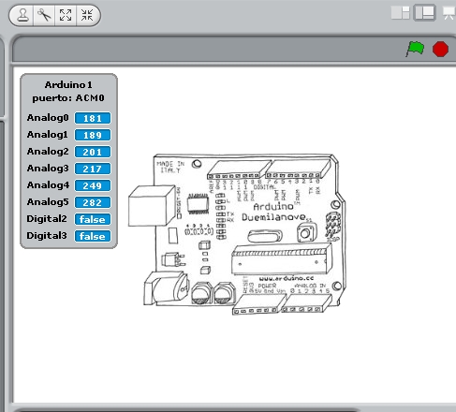Click the Analog5 sensor label
This screenshot has height=412, width=456.
point(48,202)
